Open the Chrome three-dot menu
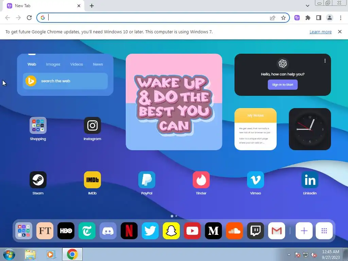 pyautogui.click(x=341, y=18)
